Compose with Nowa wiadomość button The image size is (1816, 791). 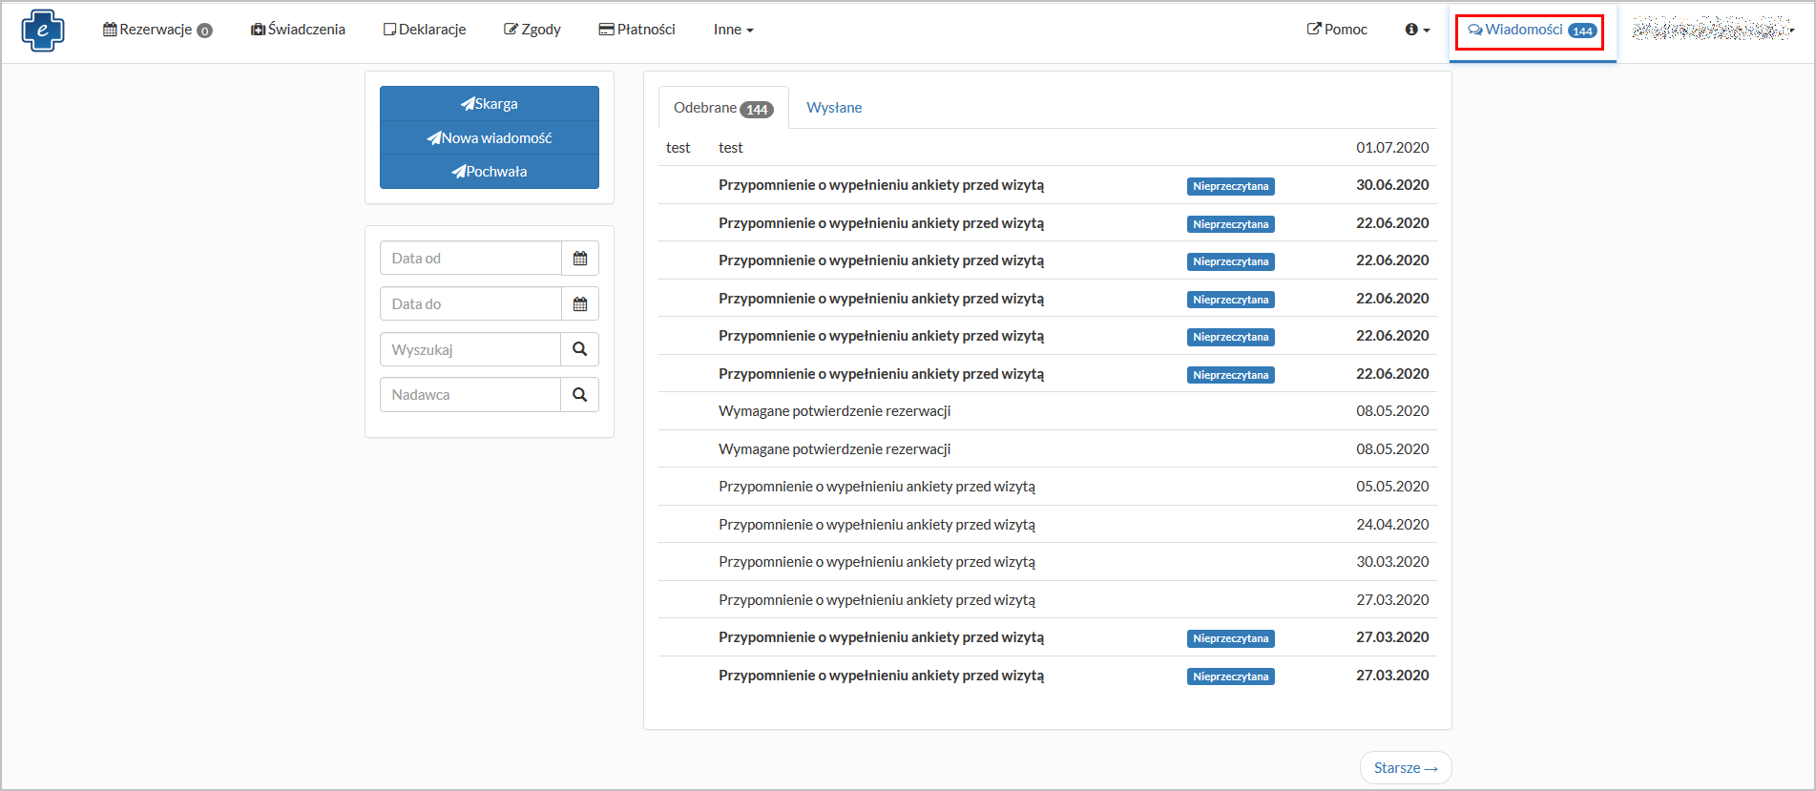(490, 138)
